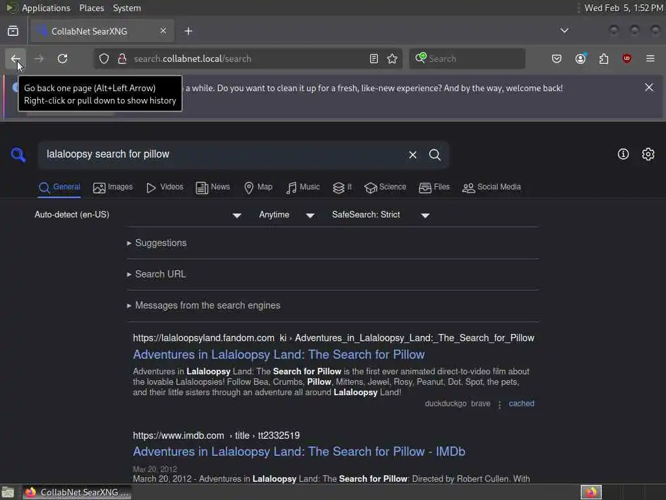This screenshot has width=666, height=500.
Task: Click the show desktop icon in the taskbar
Action: [8, 492]
